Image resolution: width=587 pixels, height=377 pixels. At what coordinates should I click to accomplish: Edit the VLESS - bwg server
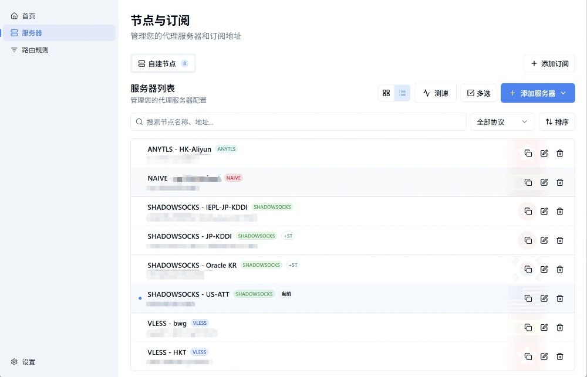[544, 327]
